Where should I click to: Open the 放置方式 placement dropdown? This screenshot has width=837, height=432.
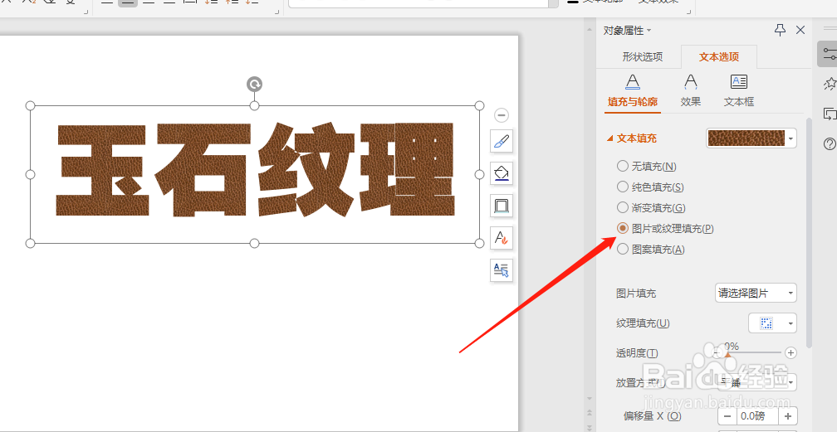pyautogui.click(x=756, y=382)
